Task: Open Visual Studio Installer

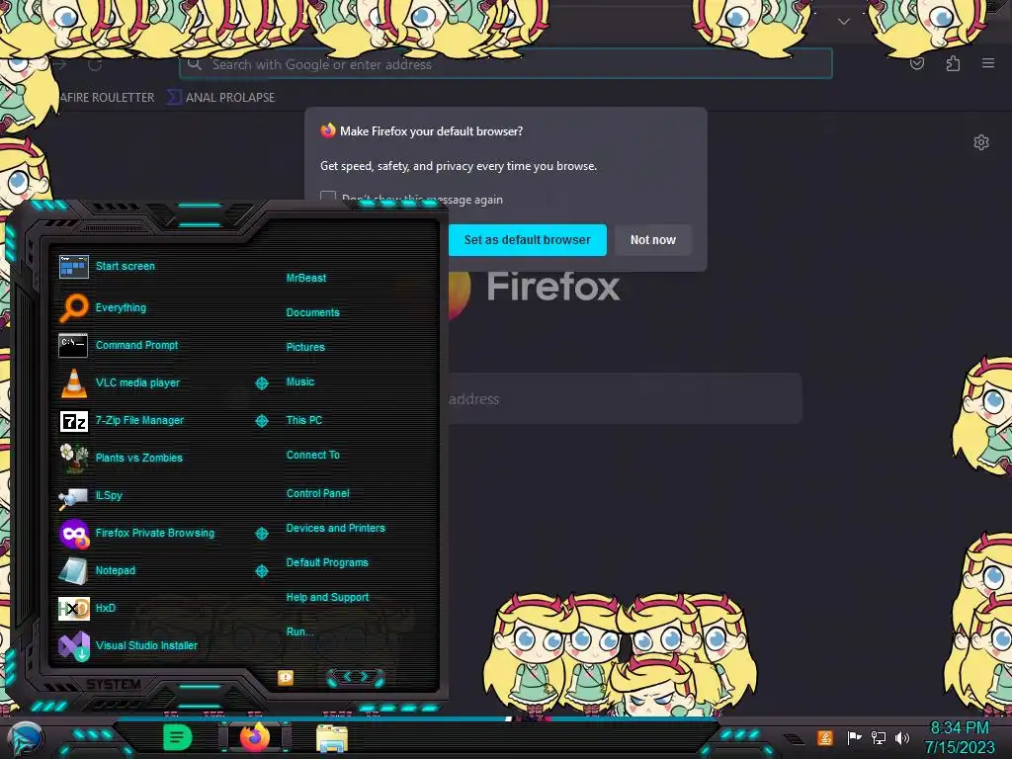Action: tap(128, 645)
